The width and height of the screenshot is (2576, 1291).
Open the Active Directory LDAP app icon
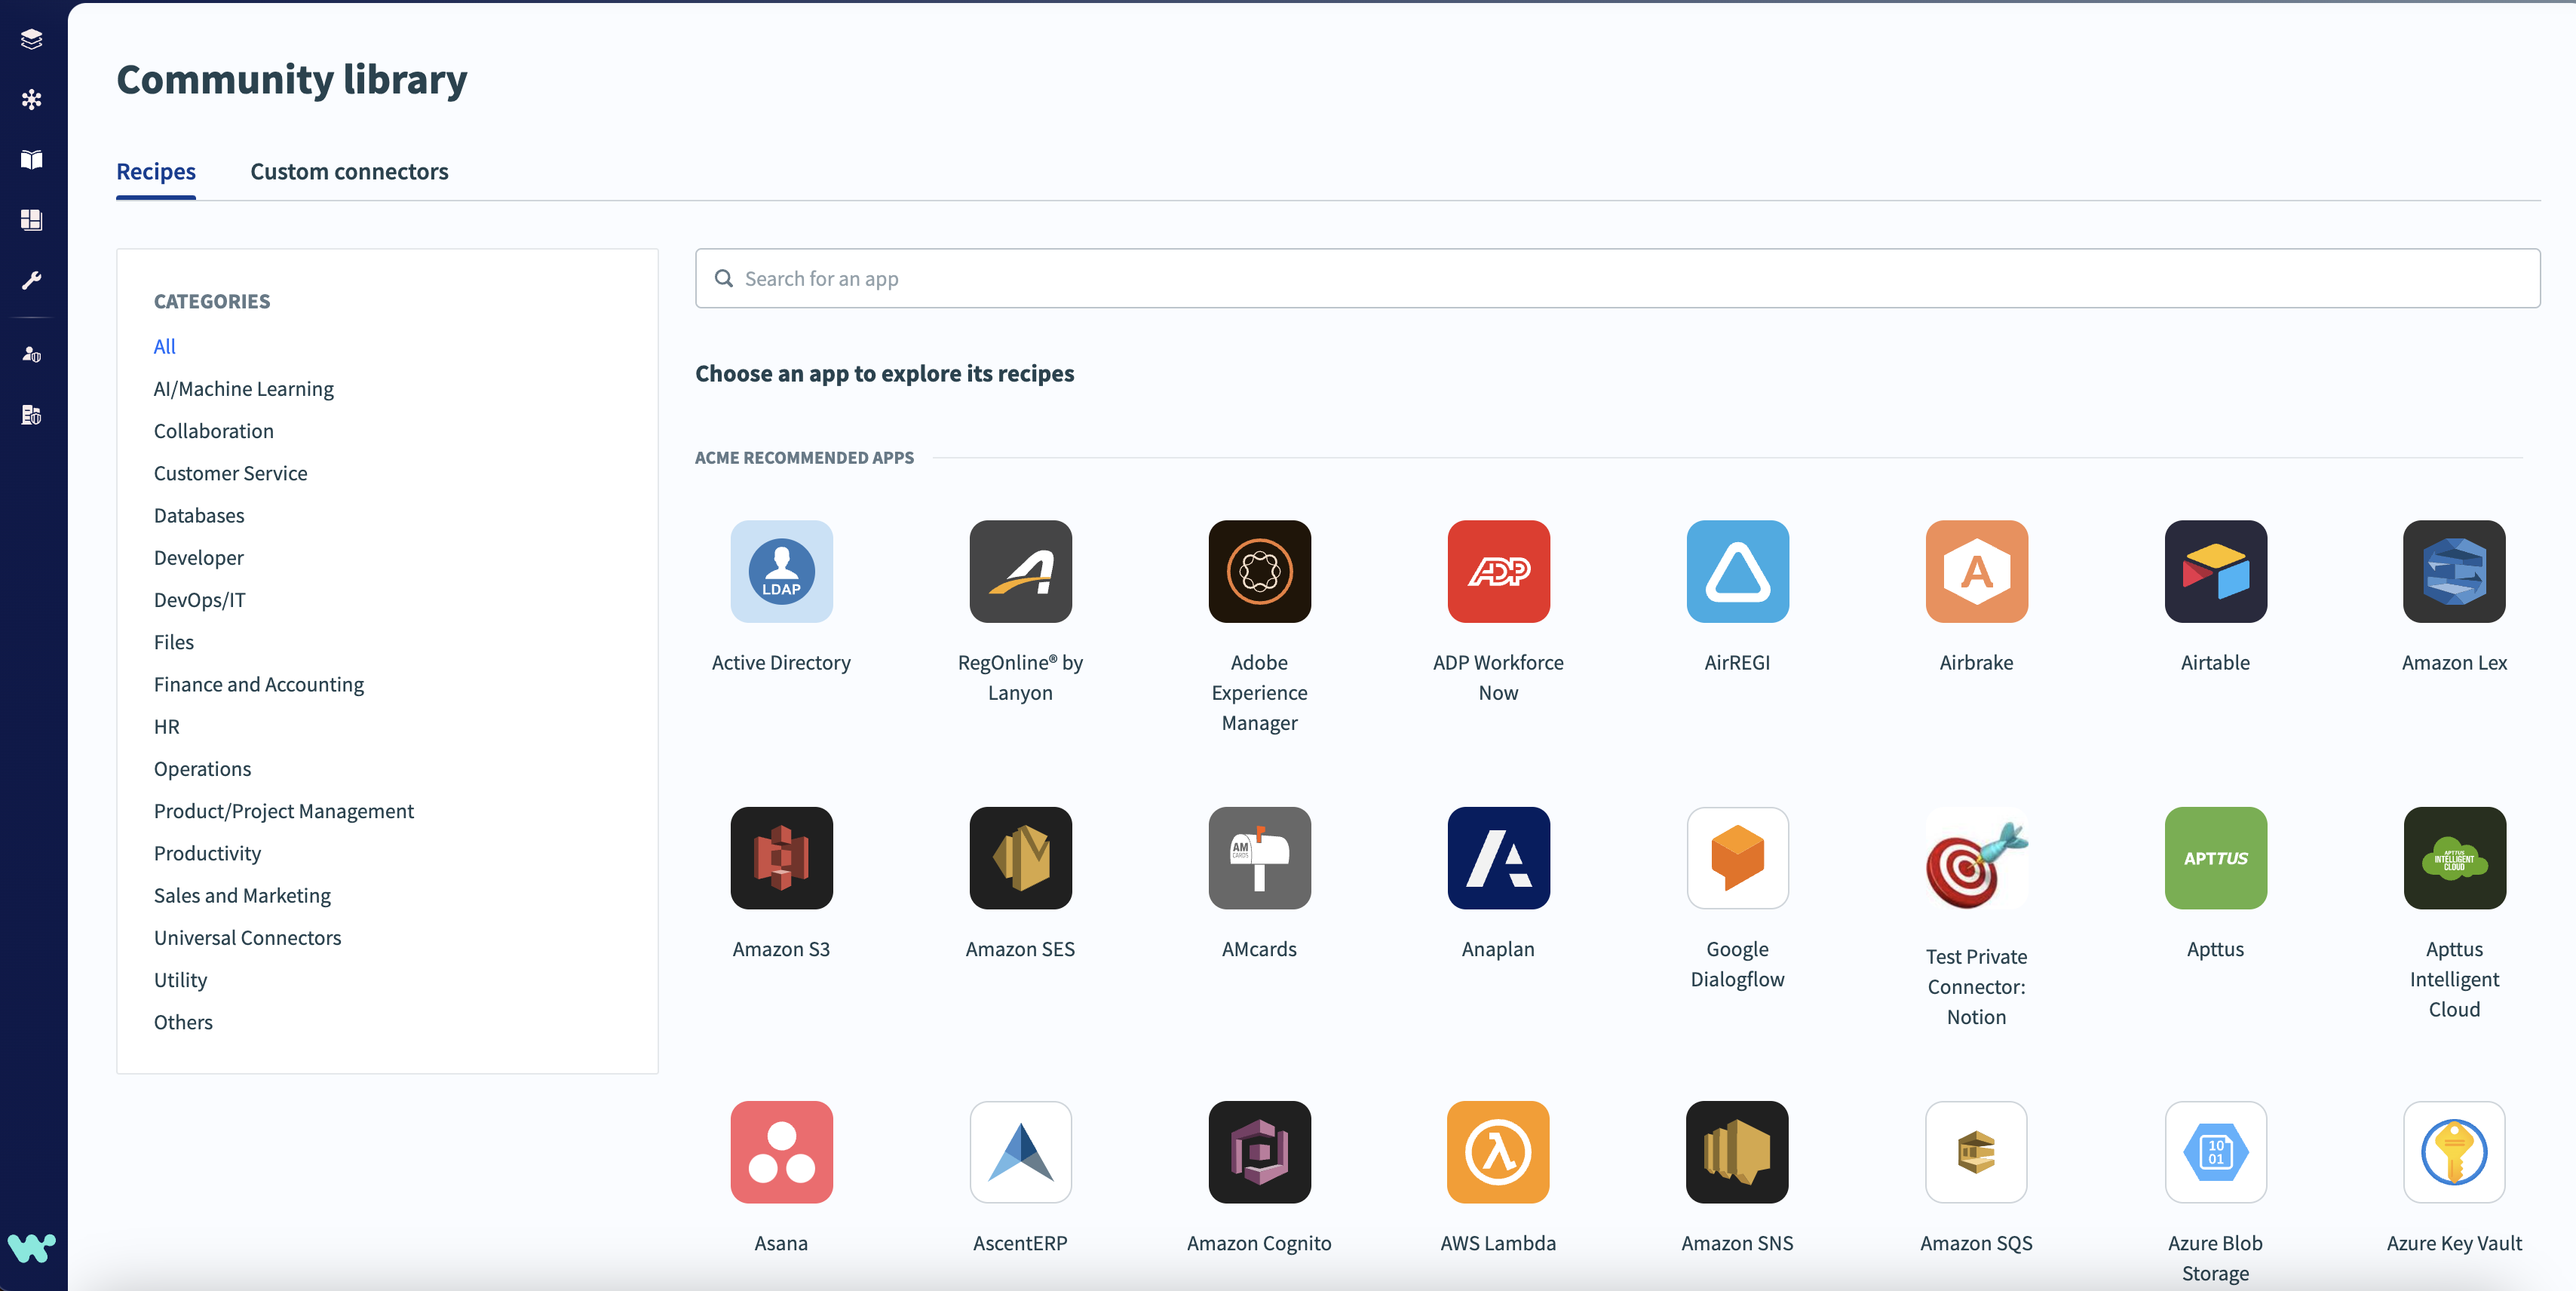click(x=781, y=571)
